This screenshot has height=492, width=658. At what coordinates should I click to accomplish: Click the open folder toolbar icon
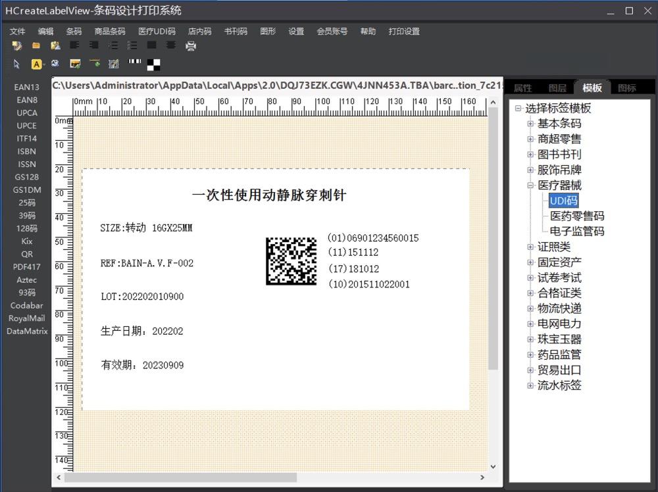click(x=36, y=45)
